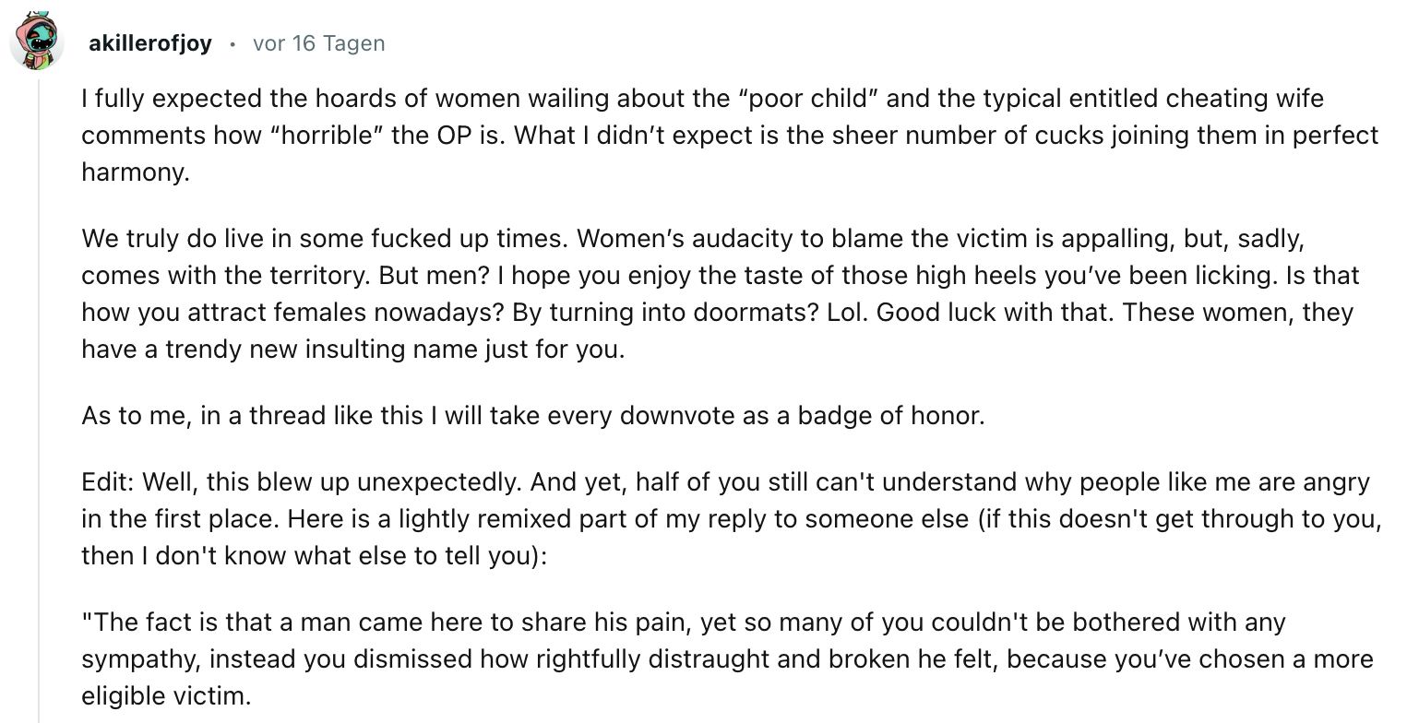1419x723 pixels.
Task: Click the word "harmony." ending the first paragraph
Action: coord(136,172)
